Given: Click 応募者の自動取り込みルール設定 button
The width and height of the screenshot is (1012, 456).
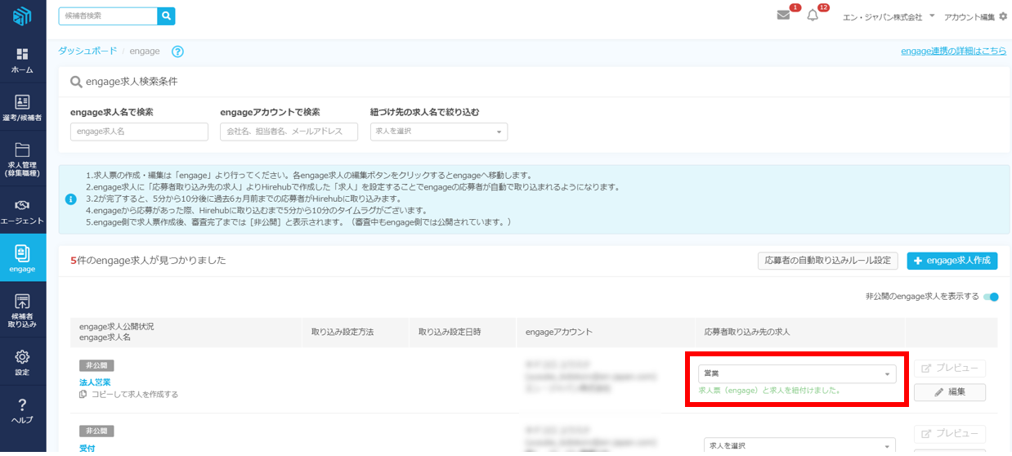Looking at the screenshot, I should click(x=827, y=261).
